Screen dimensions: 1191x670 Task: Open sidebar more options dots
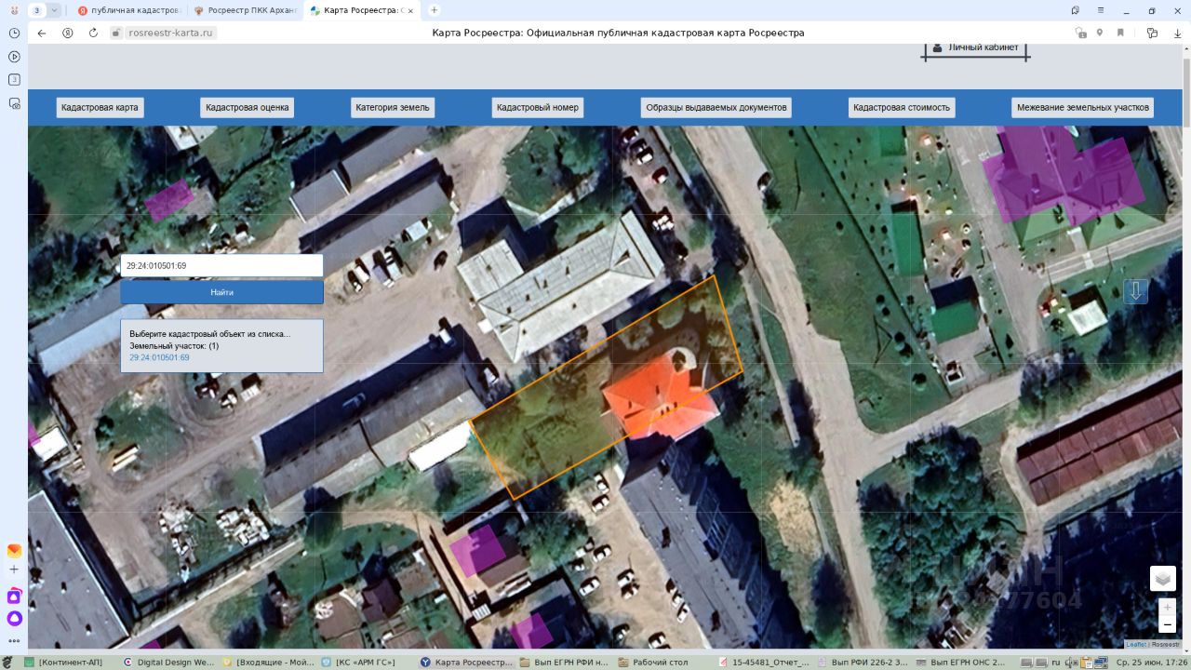pos(14,640)
